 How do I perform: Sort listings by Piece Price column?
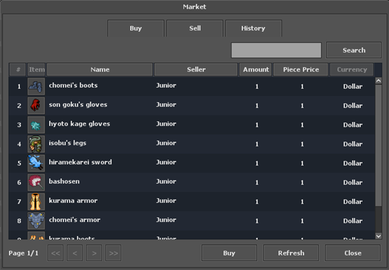(301, 70)
